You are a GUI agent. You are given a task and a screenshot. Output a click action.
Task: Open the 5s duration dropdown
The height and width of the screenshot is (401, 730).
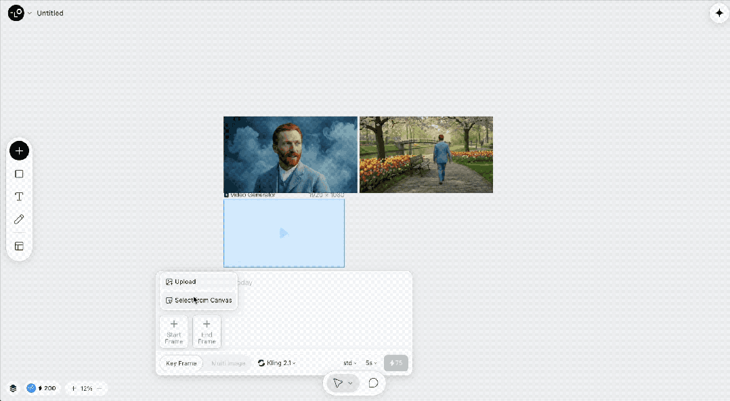371,363
